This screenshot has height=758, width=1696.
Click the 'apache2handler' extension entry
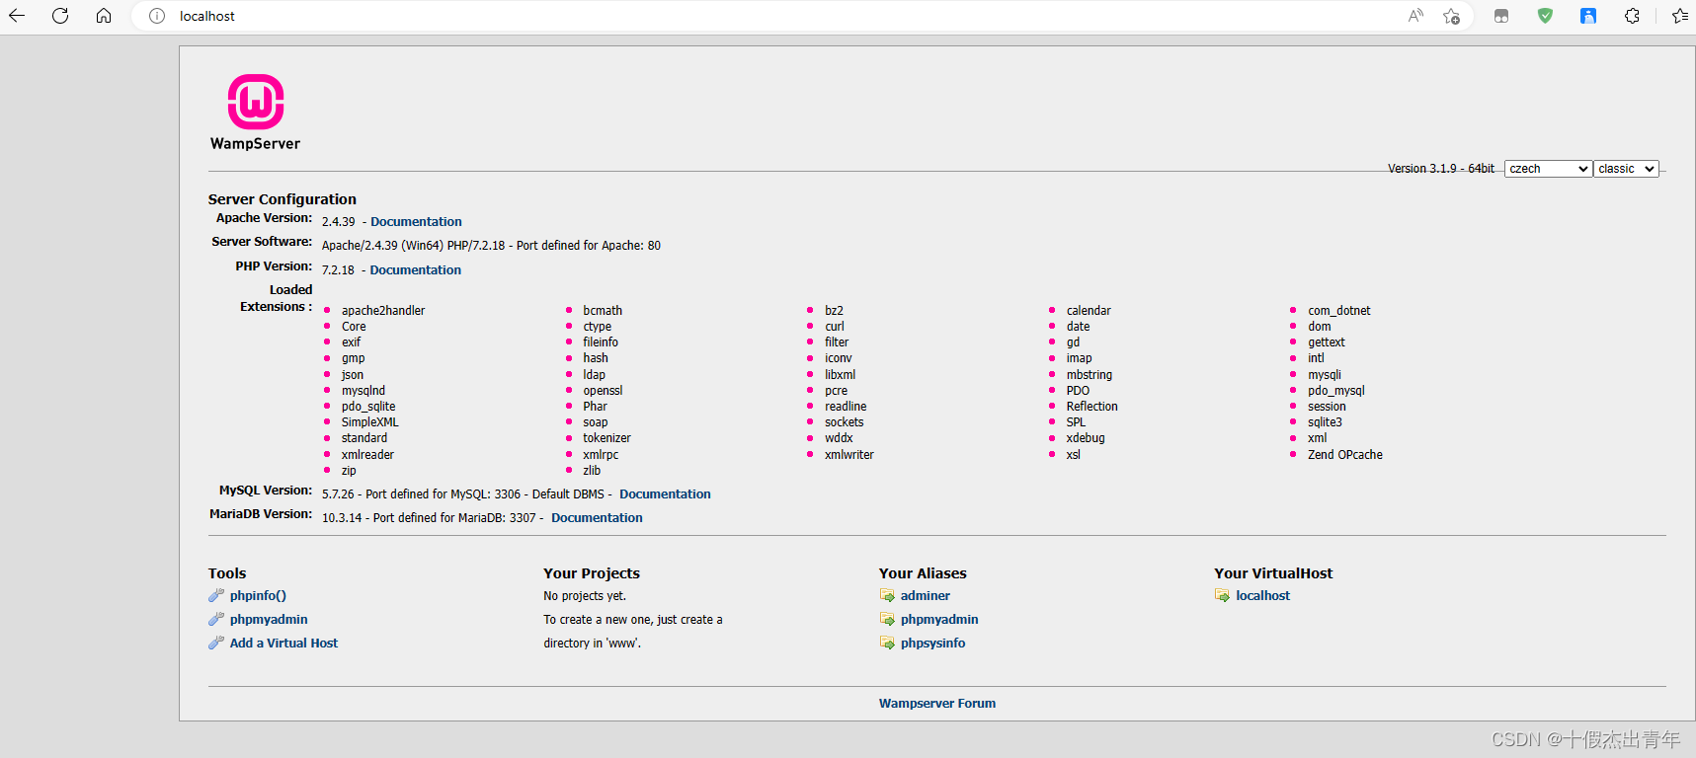pos(383,311)
